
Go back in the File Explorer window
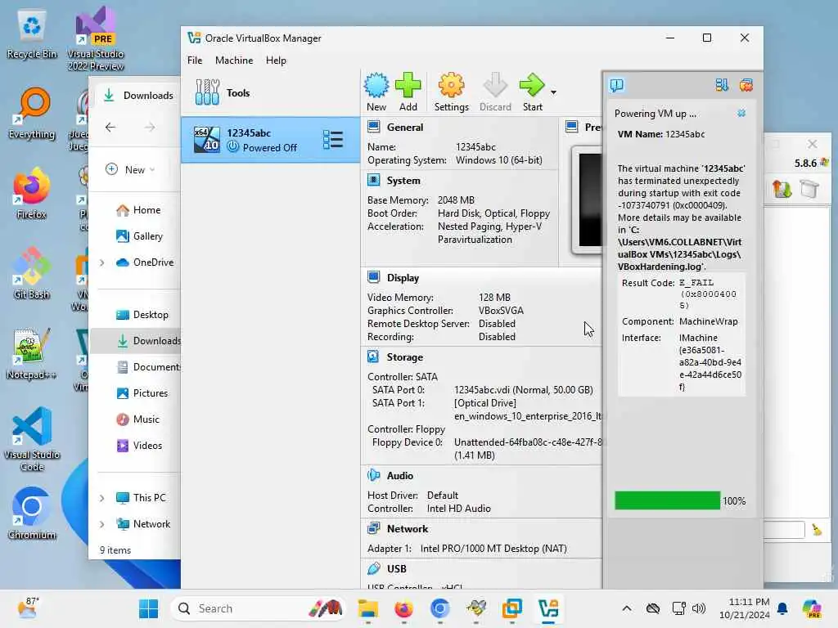pos(110,127)
